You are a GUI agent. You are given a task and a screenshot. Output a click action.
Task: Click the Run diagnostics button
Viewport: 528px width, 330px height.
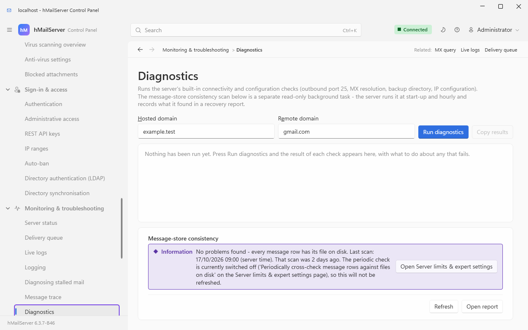[x=443, y=132]
